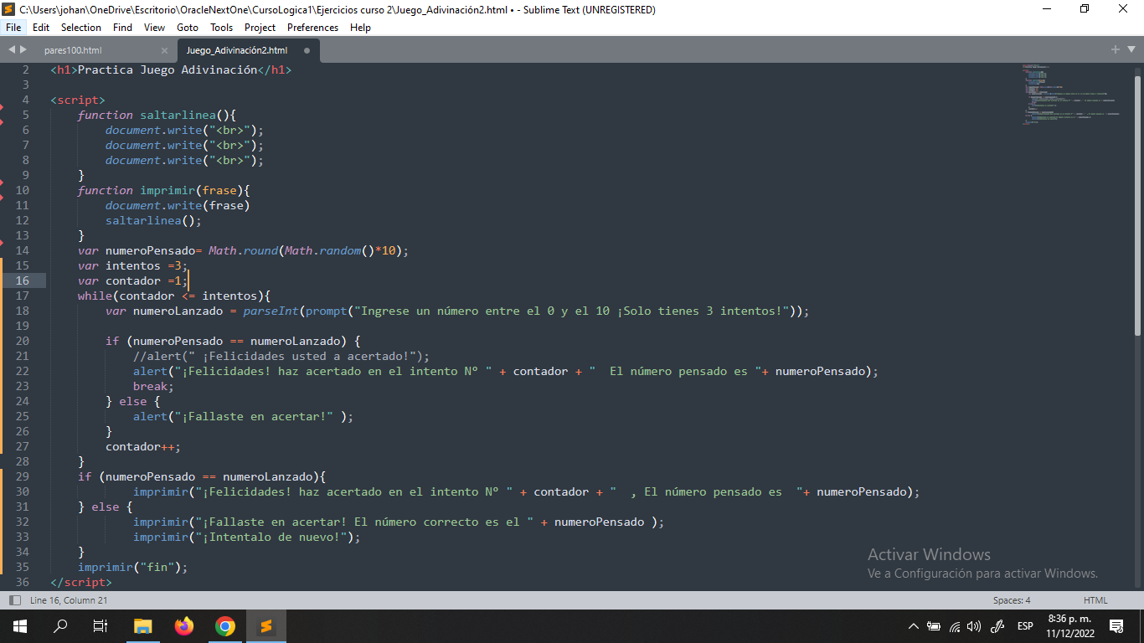Image resolution: width=1144 pixels, height=643 pixels.
Task: Open the Selection menu
Action: (81, 28)
